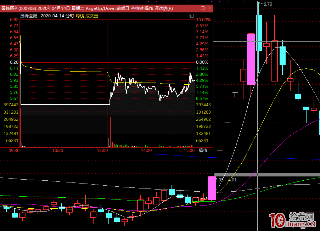Image resolution: width=320 pixels, height=231 pixels.
Task: Click the 10:30 time axis label
Action: tap(58, 151)
